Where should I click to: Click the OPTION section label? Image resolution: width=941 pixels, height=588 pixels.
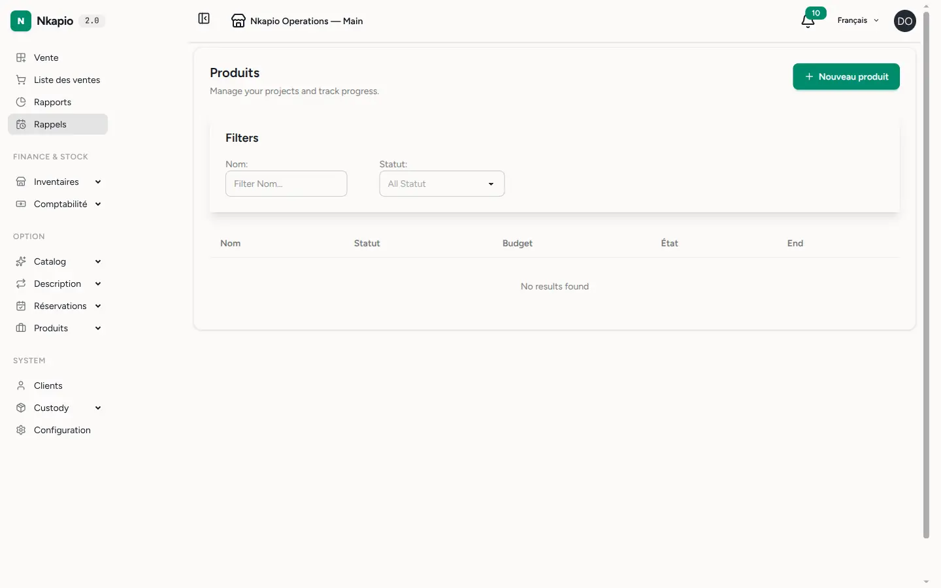pyautogui.click(x=29, y=237)
